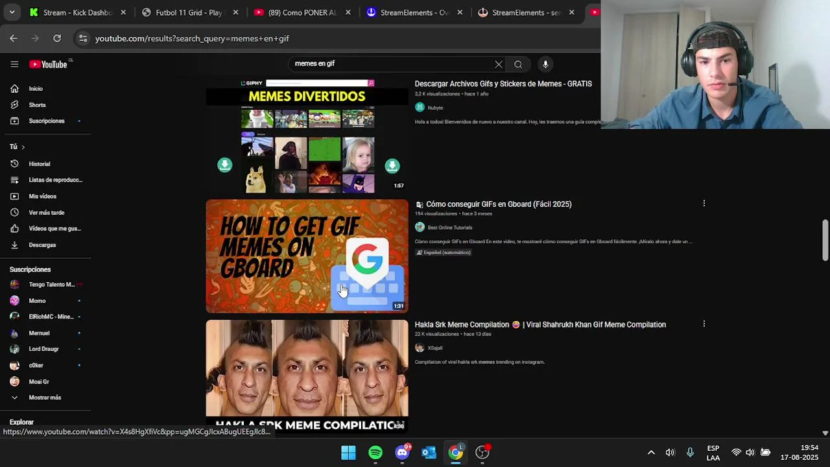
Task: Switch to first StreamElements tab
Action: (414, 12)
